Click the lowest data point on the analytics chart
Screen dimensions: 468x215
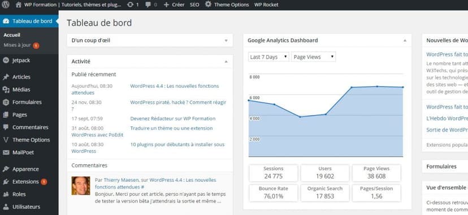(x=300, y=117)
